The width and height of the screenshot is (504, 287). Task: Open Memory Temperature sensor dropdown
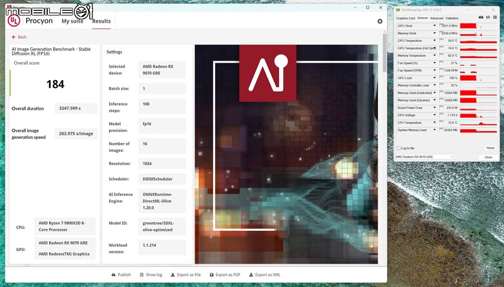click(x=434, y=56)
